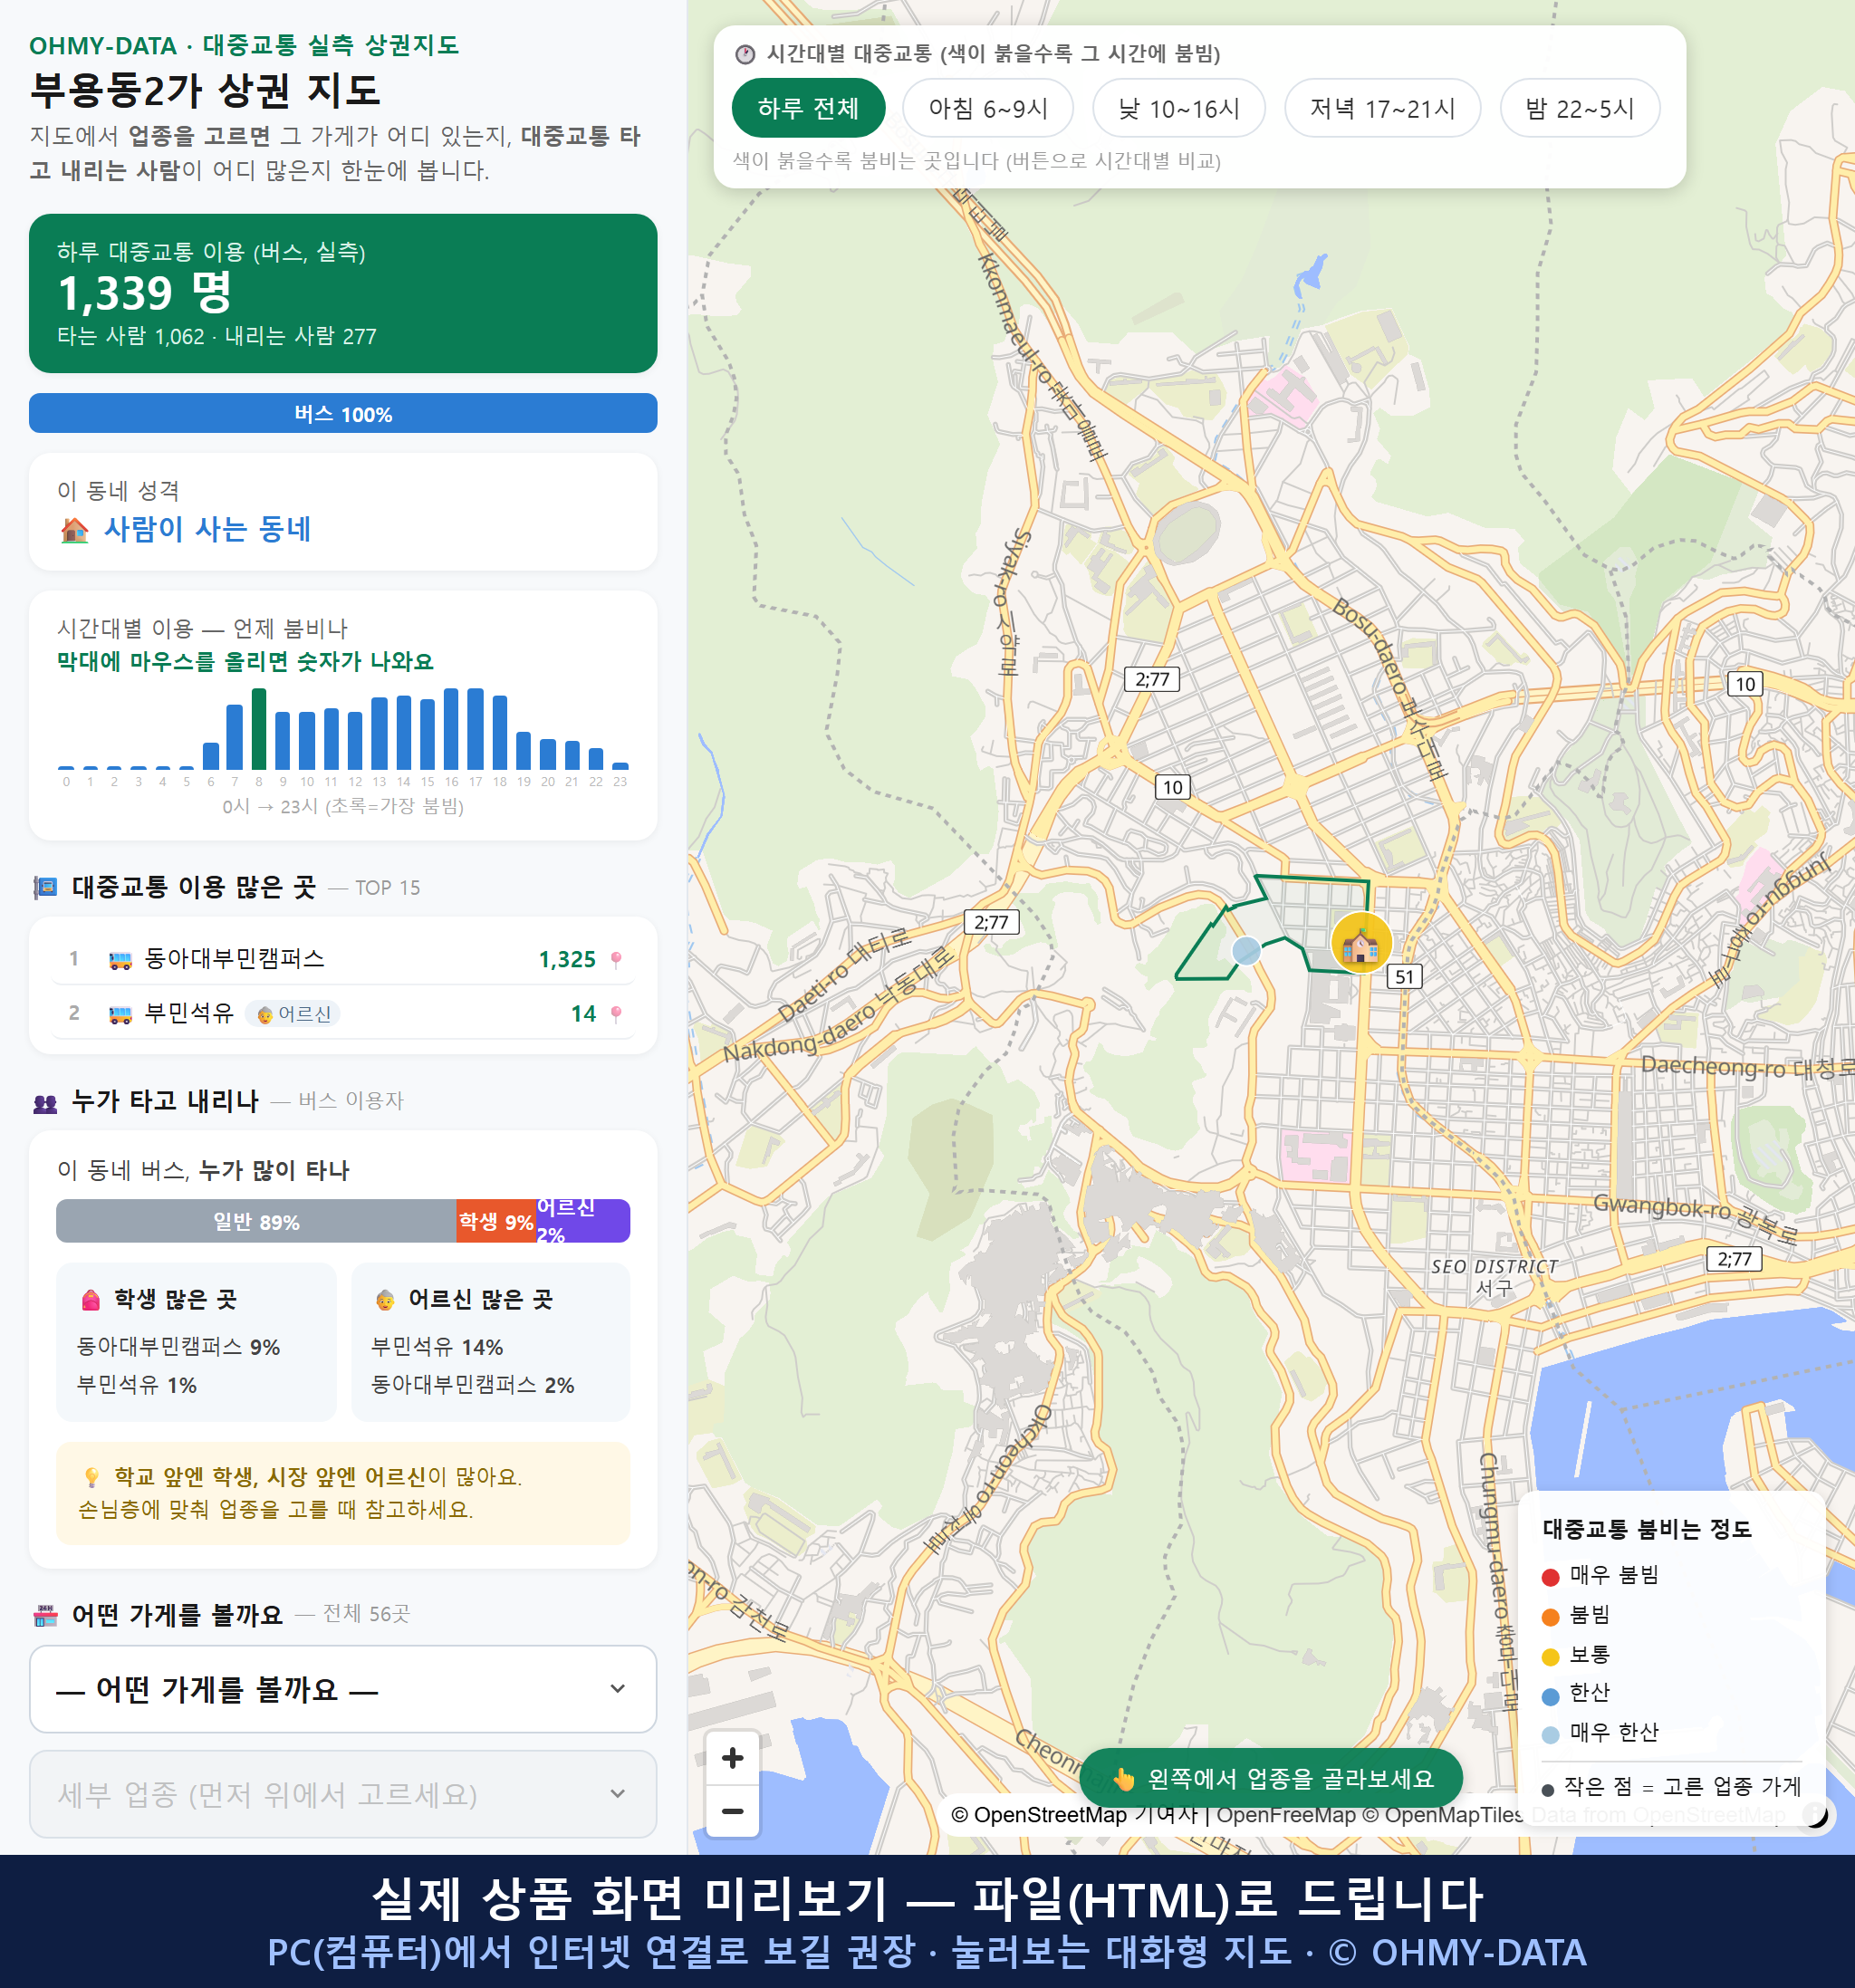The height and width of the screenshot is (1988, 1855).
Task: Click the 학생 많은 곳 backpack icon
Action: 91,1299
